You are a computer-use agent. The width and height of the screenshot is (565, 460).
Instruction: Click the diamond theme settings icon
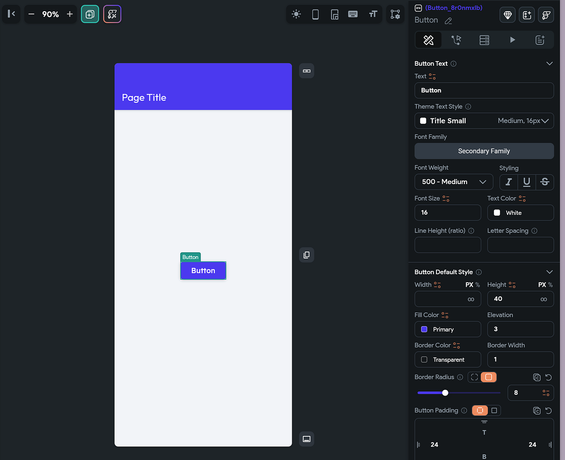click(507, 15)
